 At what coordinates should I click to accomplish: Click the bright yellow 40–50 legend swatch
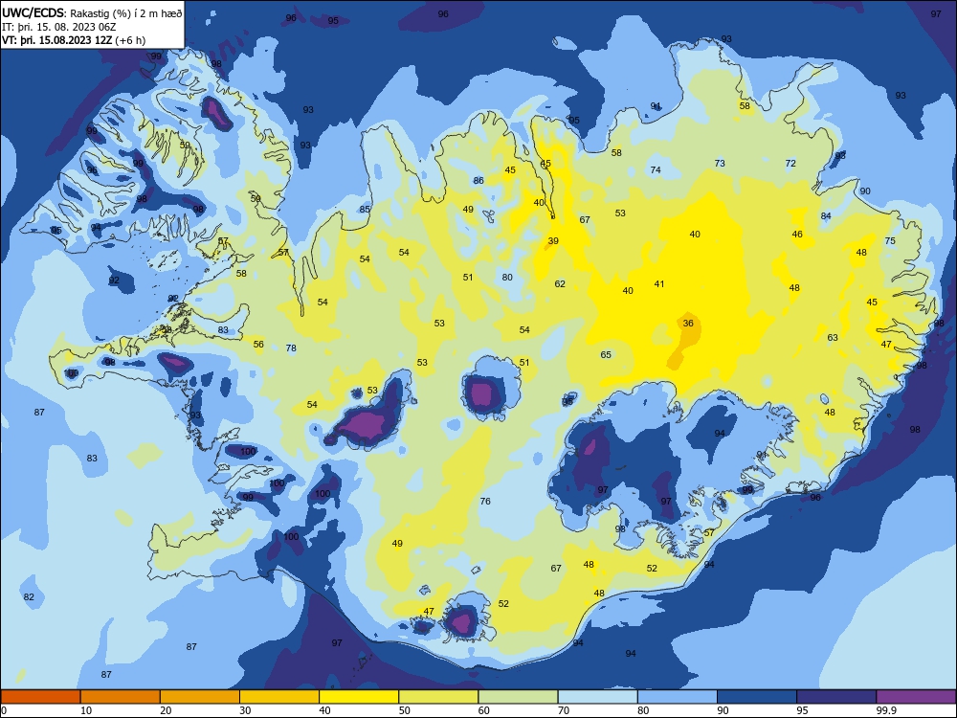(x=359, y=697)
